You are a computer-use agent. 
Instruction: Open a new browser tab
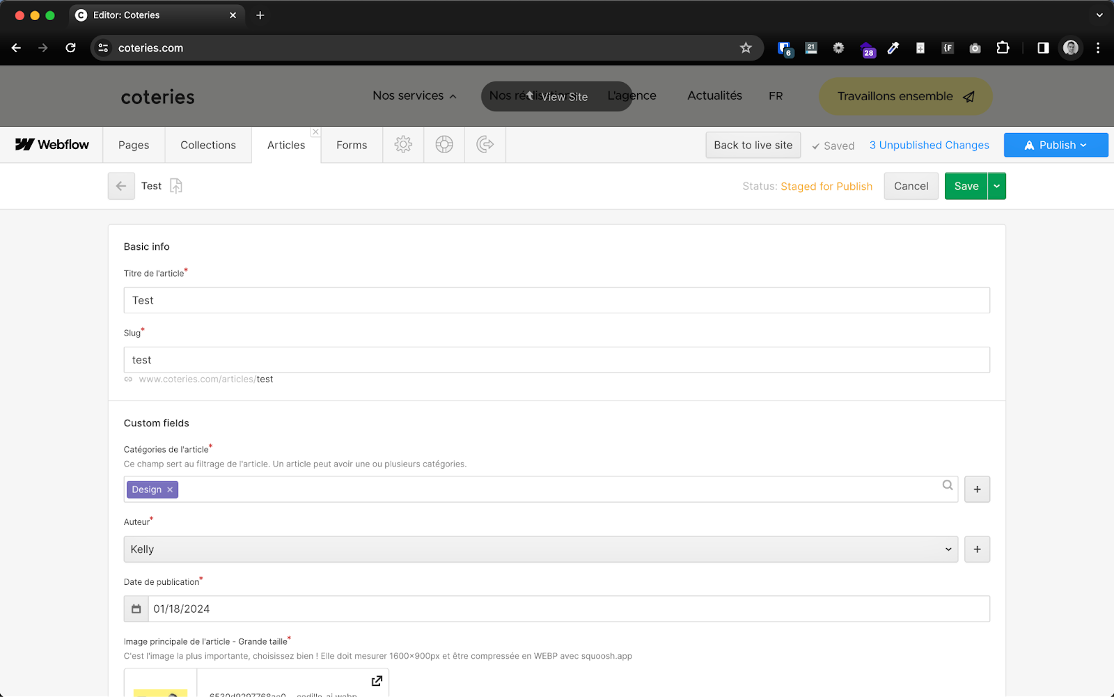pos(260,15)
